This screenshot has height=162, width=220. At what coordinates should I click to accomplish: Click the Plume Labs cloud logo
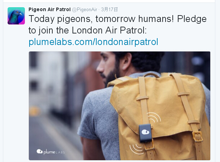coord(40,151)
